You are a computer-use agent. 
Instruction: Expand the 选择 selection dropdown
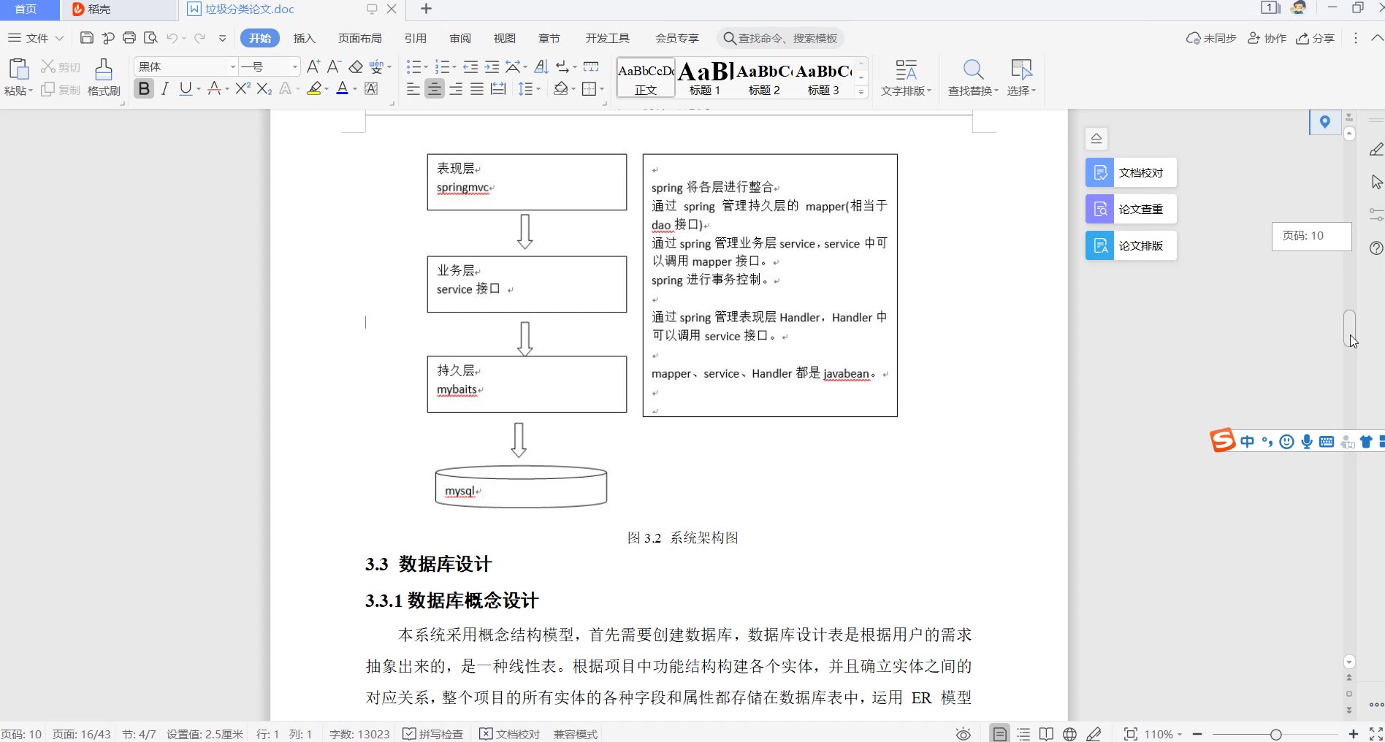[1021, 91]
